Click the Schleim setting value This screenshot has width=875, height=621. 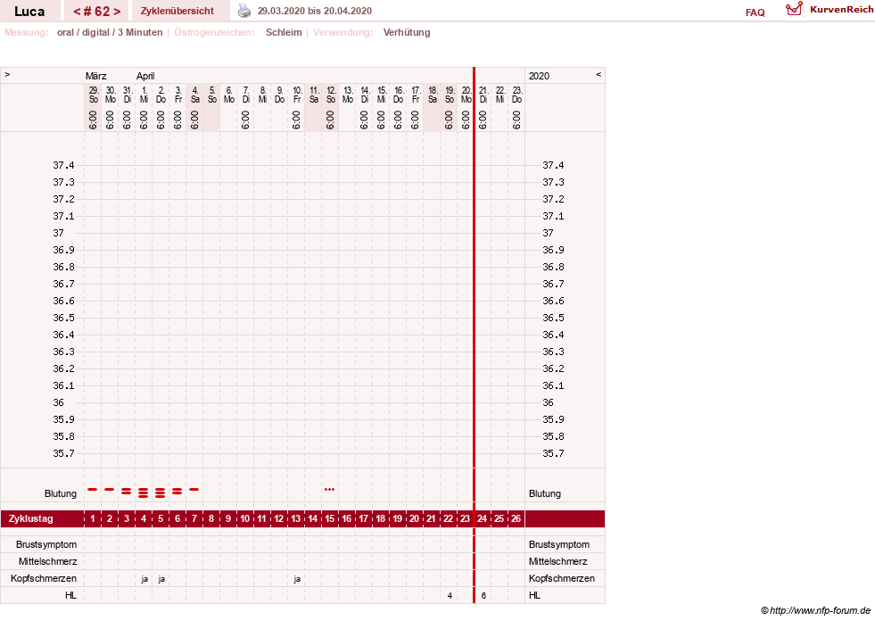pyautogui.click(x=284, y=32)
